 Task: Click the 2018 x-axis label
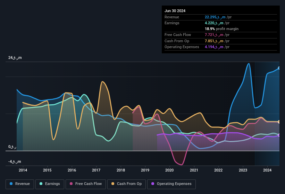point(121,170)
